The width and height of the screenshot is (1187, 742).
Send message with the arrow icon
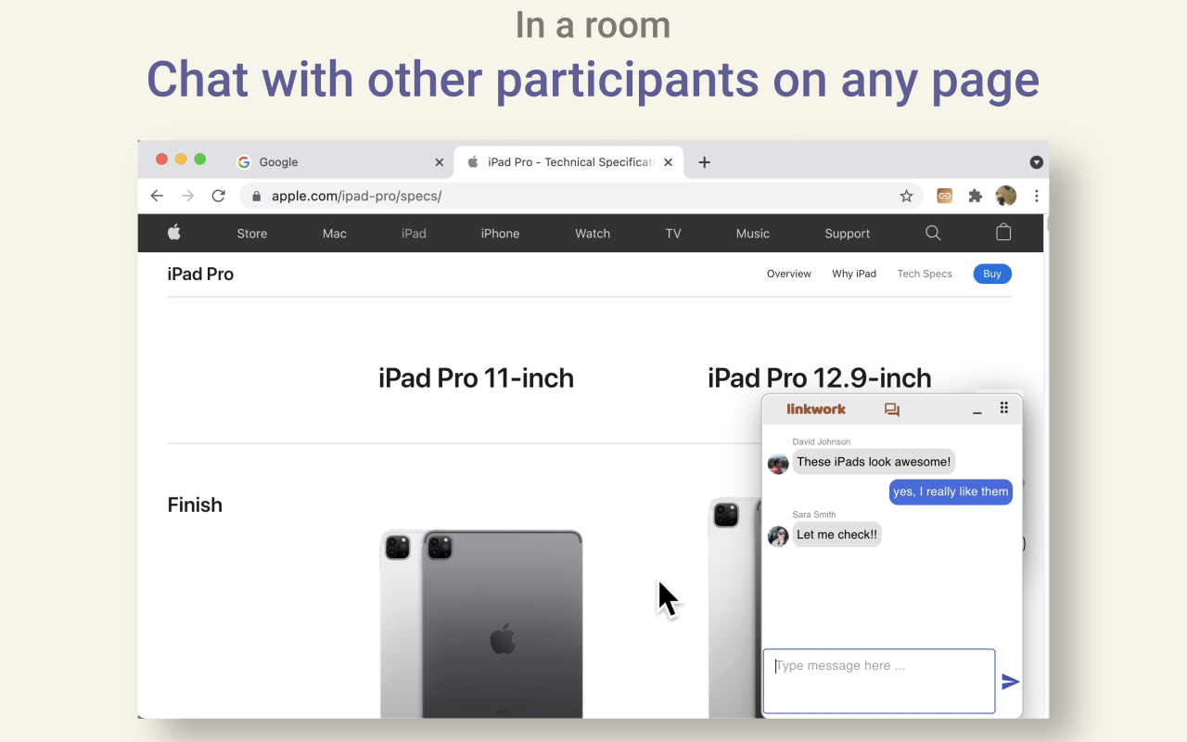[1011, 682]
